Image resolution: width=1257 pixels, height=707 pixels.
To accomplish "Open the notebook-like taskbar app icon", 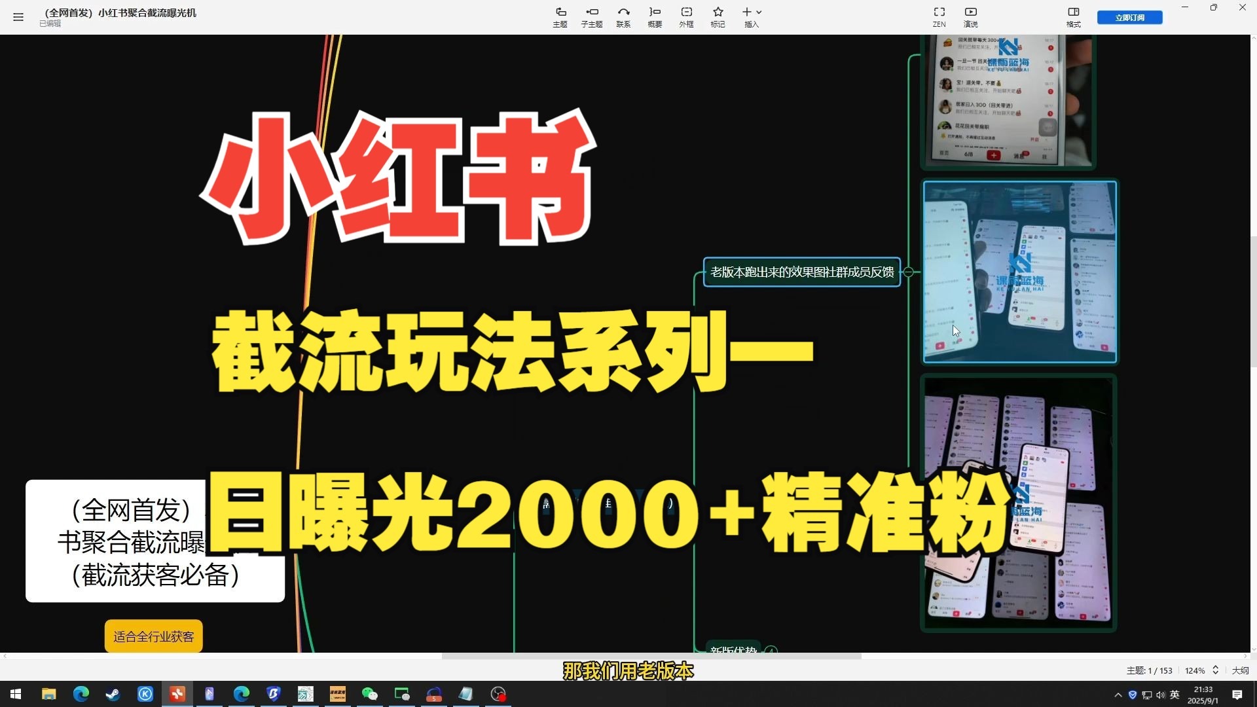I will (x=466, y=694).
